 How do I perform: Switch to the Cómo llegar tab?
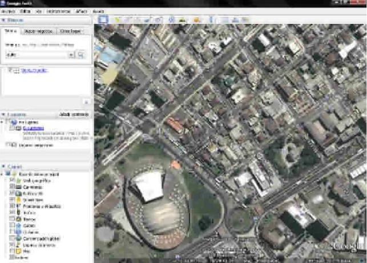click(70, 31)
